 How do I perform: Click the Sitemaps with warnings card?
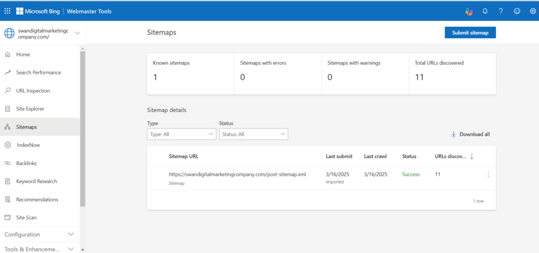point(365,73)
